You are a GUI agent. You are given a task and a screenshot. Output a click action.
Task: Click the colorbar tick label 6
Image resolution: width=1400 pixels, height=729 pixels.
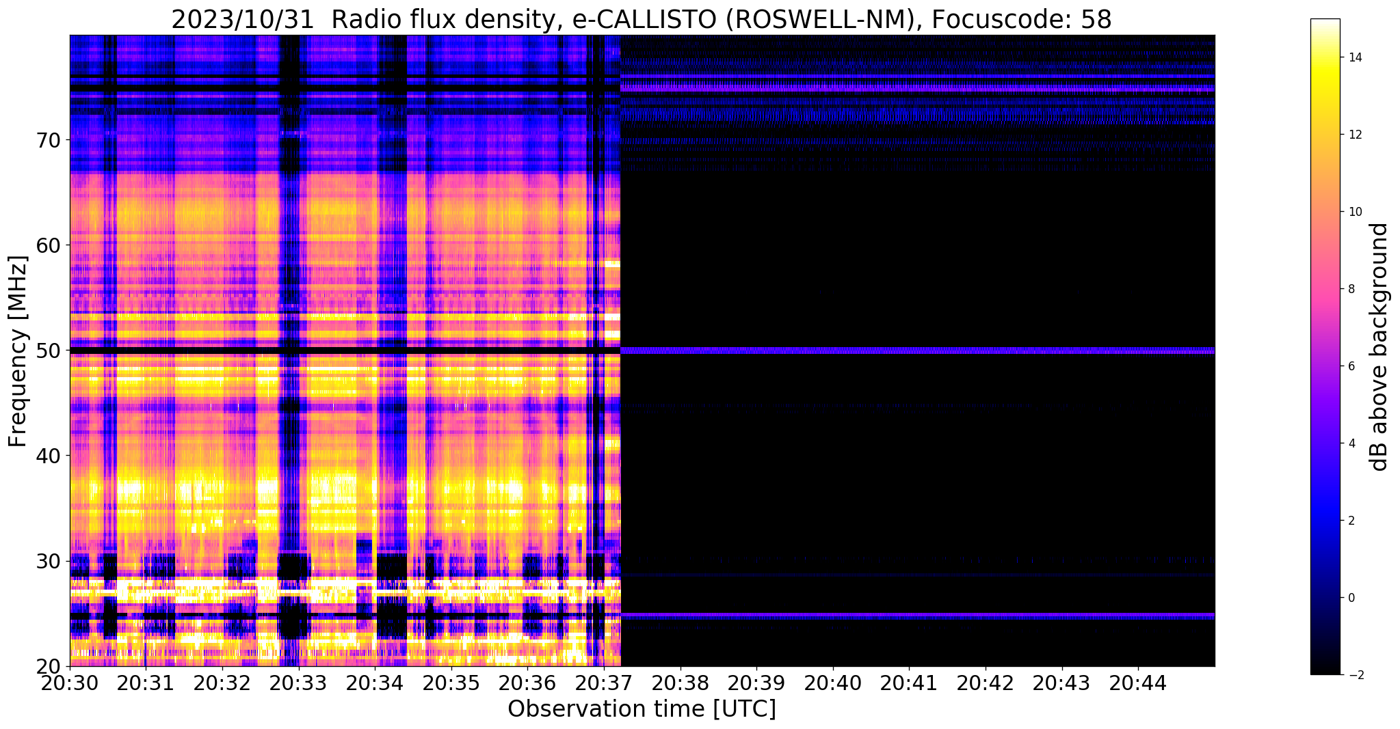[1351, 366]
